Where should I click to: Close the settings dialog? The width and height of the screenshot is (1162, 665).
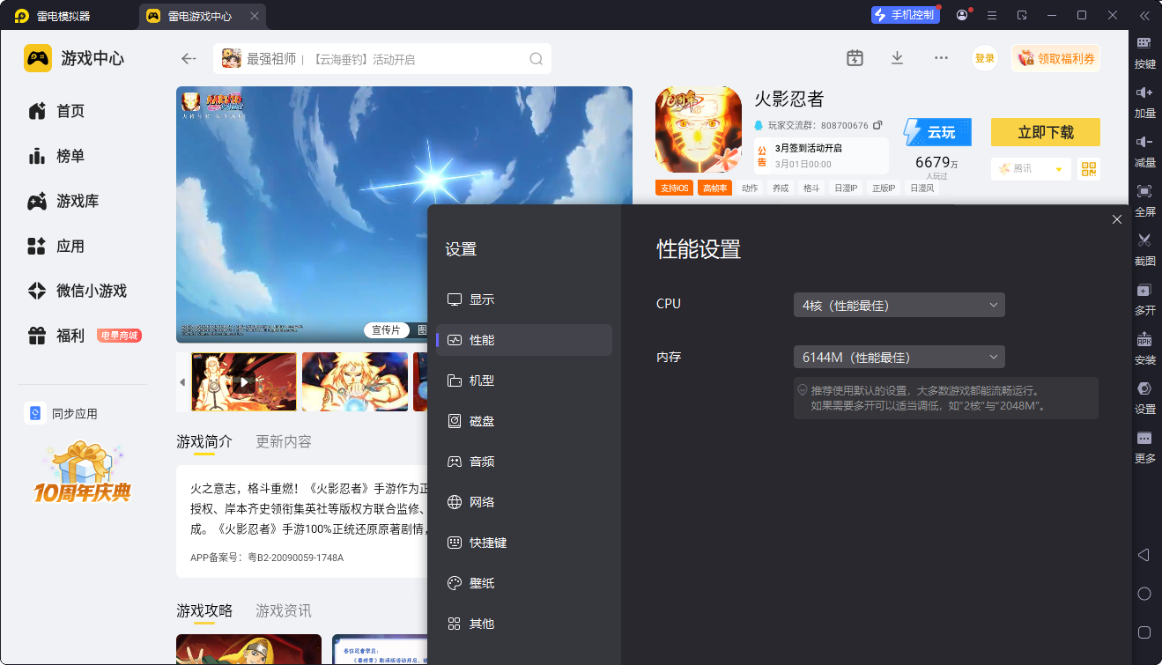[1117, 219]
